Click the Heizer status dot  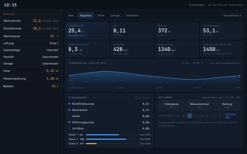69,116
